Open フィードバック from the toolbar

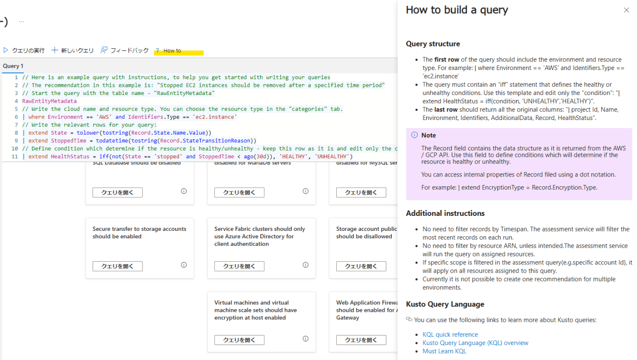(125, 50)
